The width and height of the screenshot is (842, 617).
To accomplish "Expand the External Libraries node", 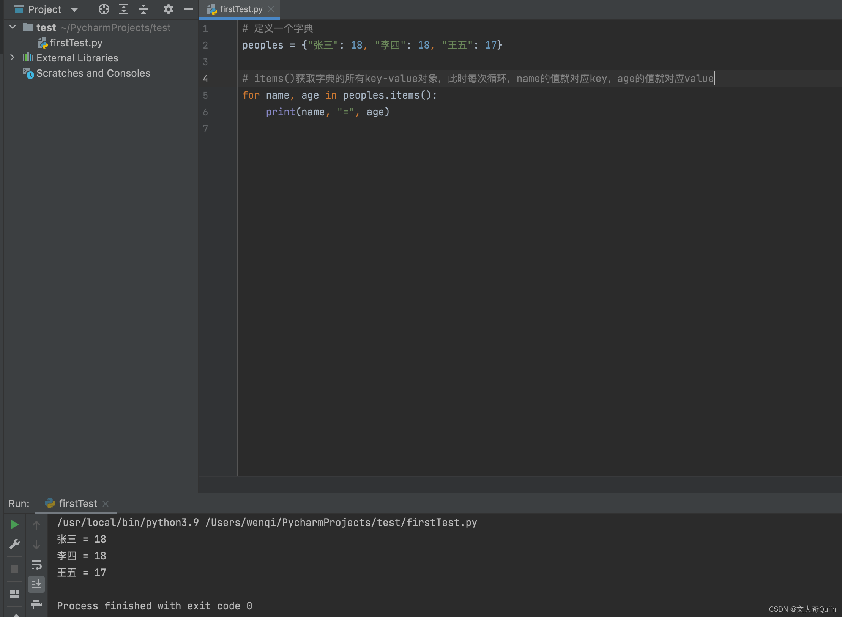I will click(x=12, y=57).
